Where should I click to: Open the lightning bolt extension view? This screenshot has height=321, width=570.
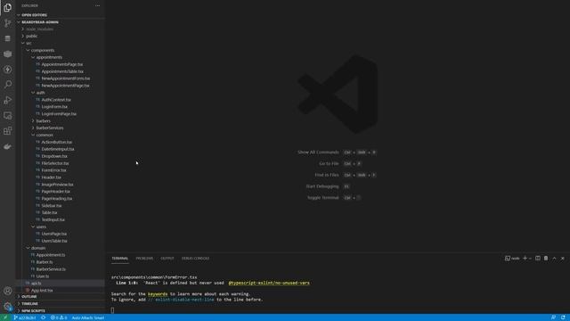[x=8, y=70]
